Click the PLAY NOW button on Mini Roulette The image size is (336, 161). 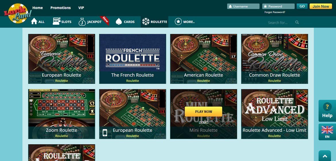[x=203, y=112]
